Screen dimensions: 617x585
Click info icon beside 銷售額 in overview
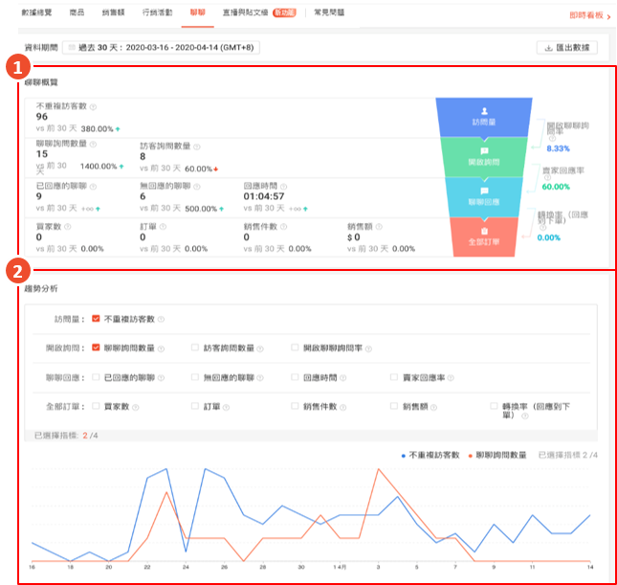point(381,227)
